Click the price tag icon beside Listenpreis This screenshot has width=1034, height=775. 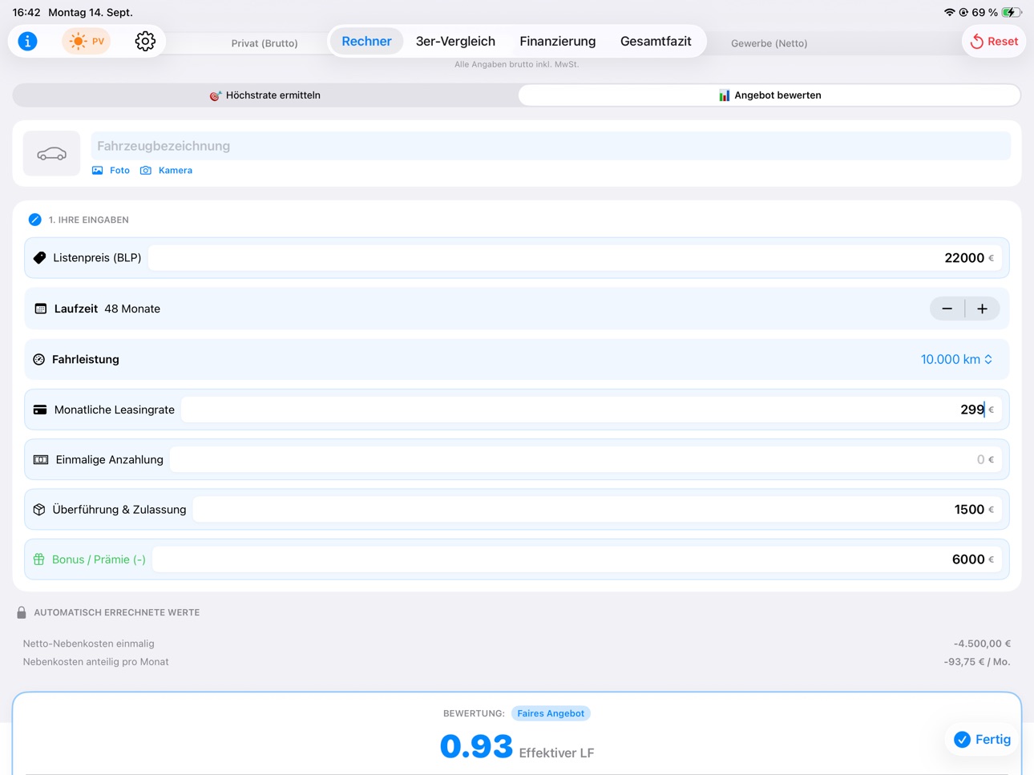click(x=39, y=258)
